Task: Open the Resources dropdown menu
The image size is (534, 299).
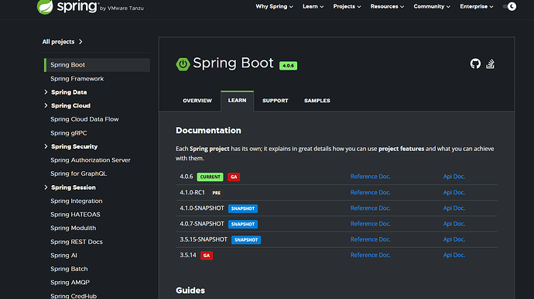Action: click(387, 6)
